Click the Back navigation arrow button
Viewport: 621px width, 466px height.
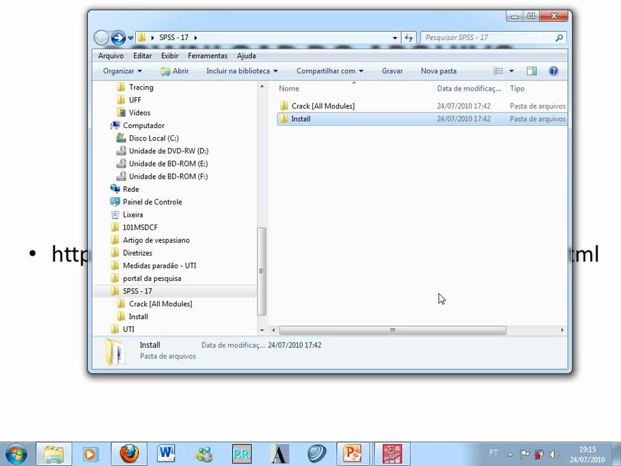tap(102, 38)
